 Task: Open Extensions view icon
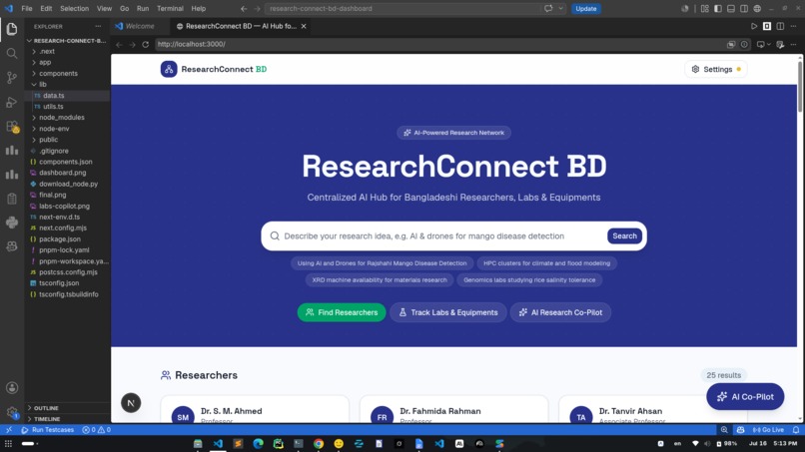[x=11, y=126]
